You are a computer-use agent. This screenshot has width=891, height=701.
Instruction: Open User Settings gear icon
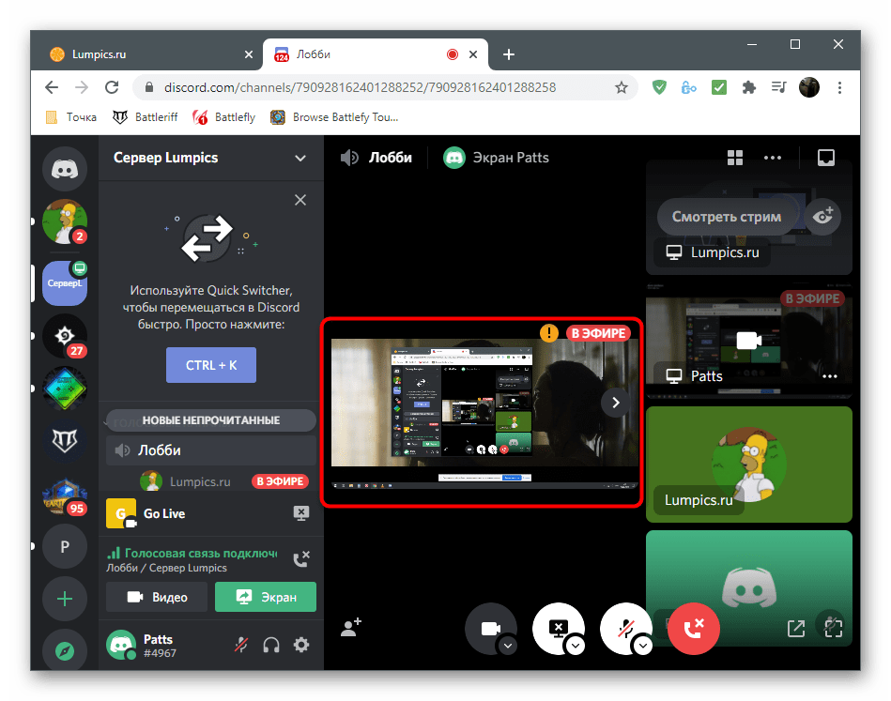click(x=300, y=645)
